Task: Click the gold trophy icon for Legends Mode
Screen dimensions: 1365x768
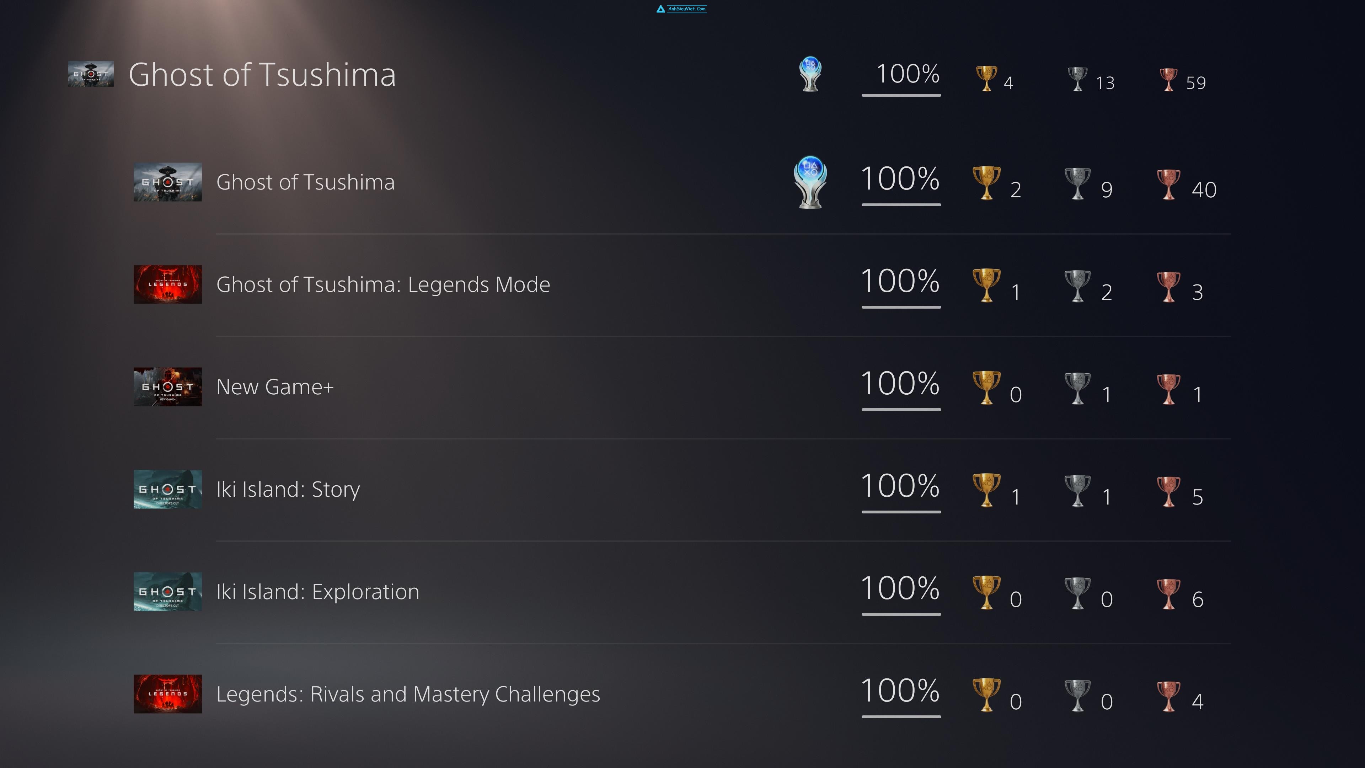Action: (x=986, y=285)
